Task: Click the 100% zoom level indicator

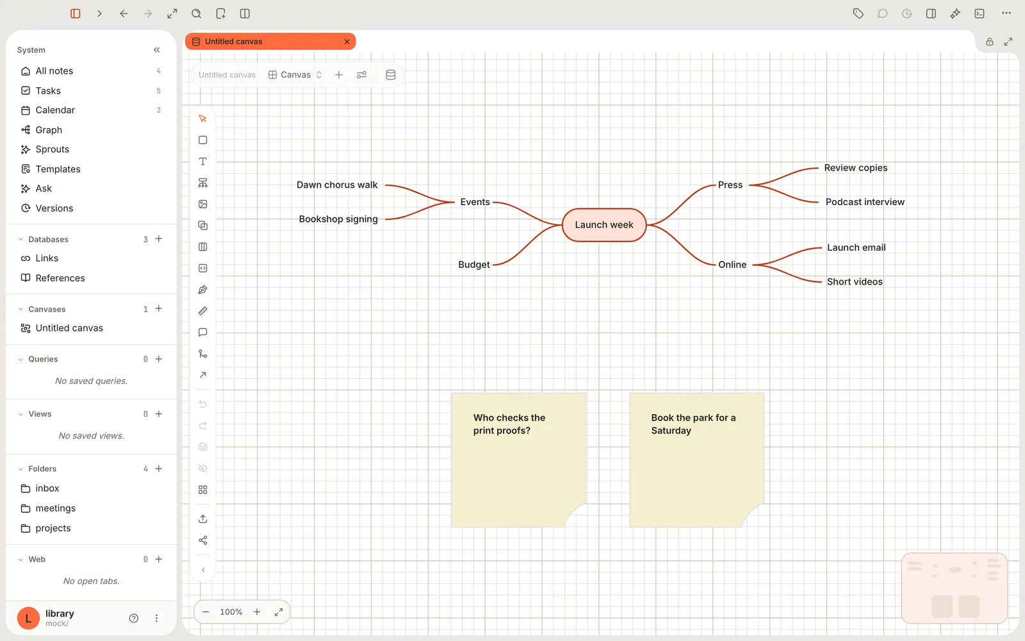Action: coord(231,612)
